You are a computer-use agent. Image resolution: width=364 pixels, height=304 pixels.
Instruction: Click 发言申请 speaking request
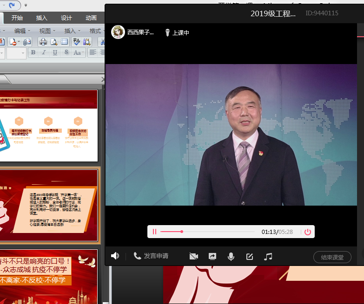click(151, 256)
